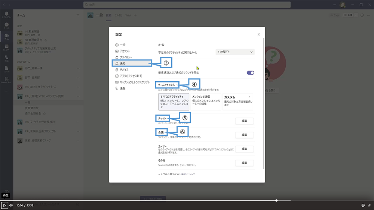Open プライバシー settings with lock icon
Screen dimensions: 374x210
[x=123, y=57]
